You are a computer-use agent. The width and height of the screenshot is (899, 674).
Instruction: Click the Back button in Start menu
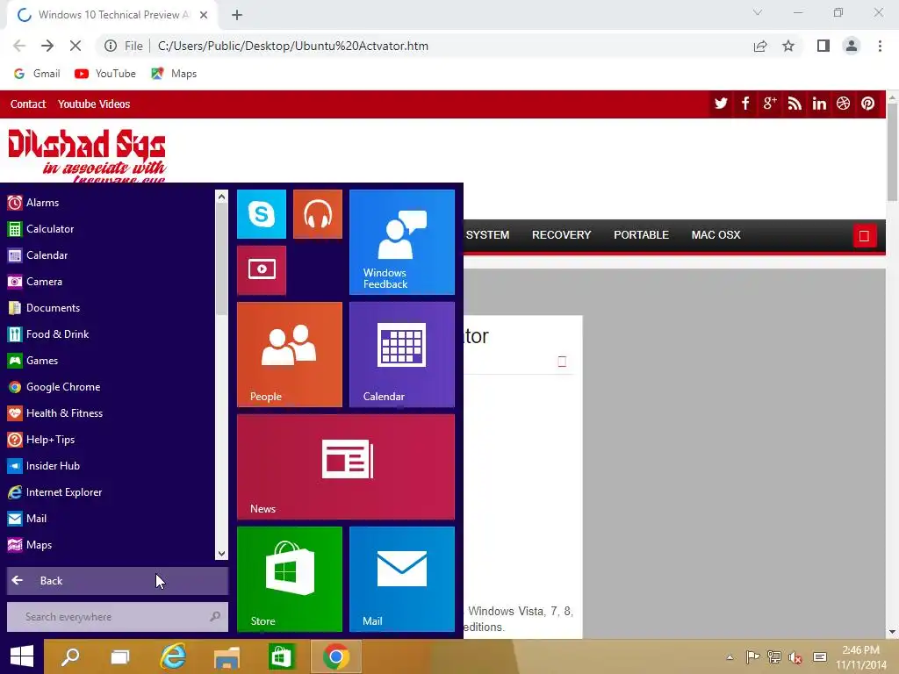tap(118, 581)
